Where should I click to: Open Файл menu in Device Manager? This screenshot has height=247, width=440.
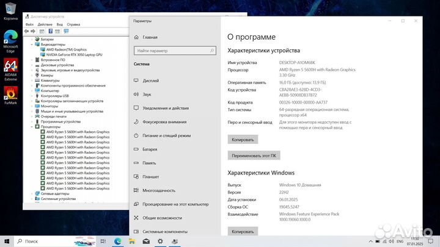coord(29,24)
